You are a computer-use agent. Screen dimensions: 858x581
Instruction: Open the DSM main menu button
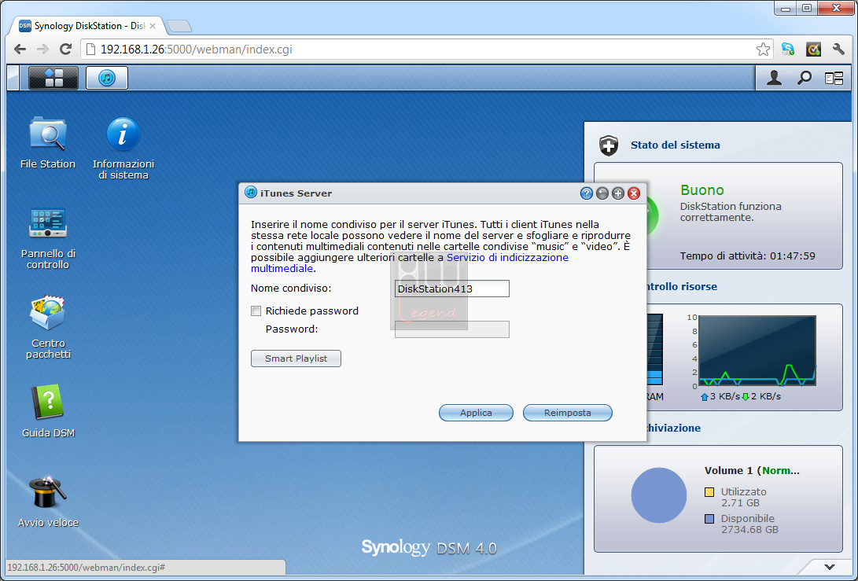pos(53,78)
